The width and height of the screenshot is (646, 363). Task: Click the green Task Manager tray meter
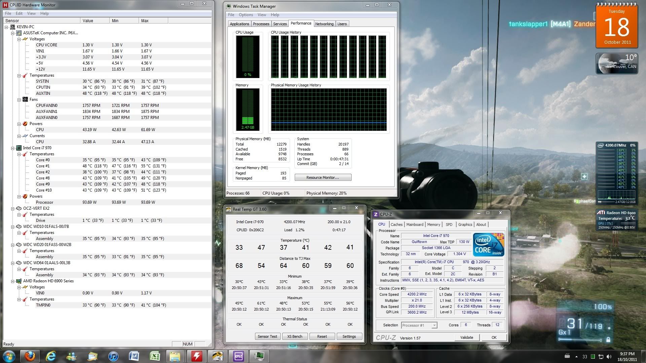click(593, 357)
